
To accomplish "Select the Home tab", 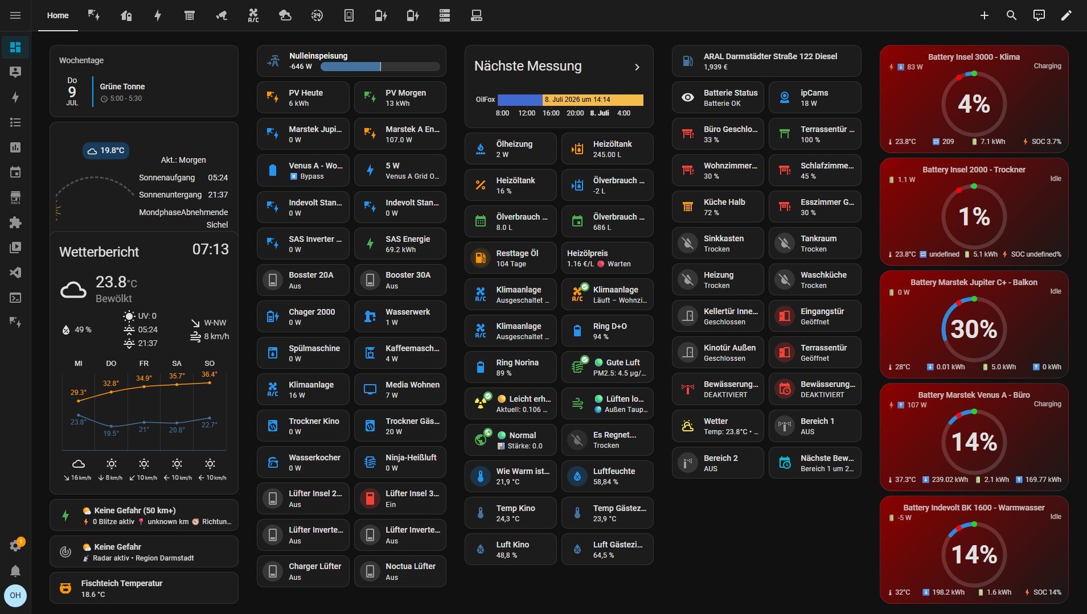I will pyautogui.click(x=58, y=15).
